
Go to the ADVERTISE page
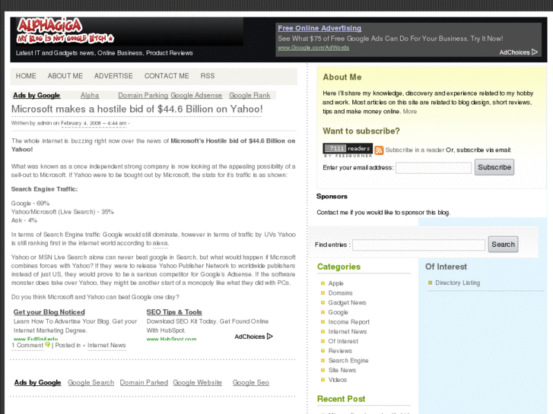point(113,76)
